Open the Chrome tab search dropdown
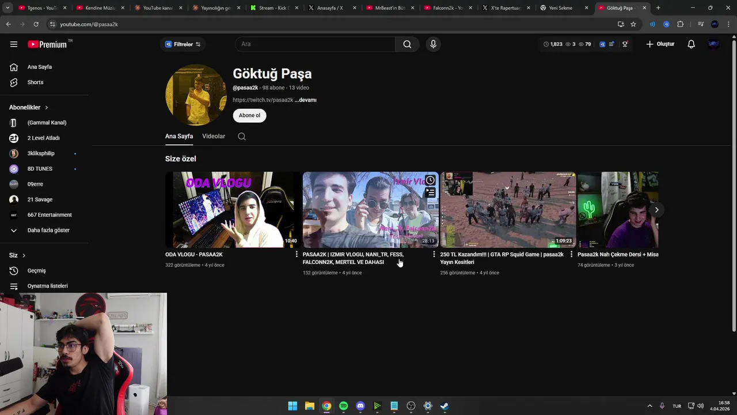The width and height of the screenshot is (737, 415). click(x=7, y=8)
